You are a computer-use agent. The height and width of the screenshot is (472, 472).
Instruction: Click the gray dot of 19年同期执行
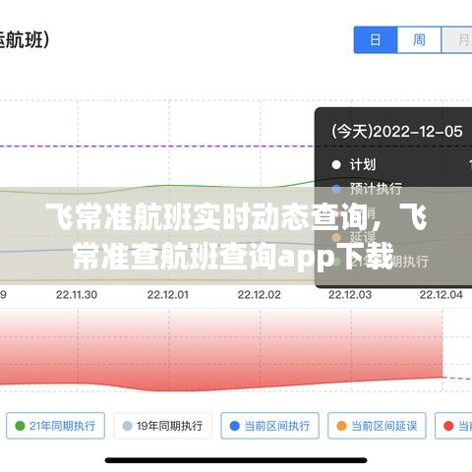click(x=127, y=426)
